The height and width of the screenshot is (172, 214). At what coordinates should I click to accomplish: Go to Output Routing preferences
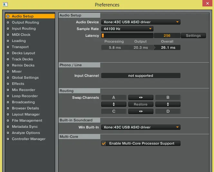(25, 22)
